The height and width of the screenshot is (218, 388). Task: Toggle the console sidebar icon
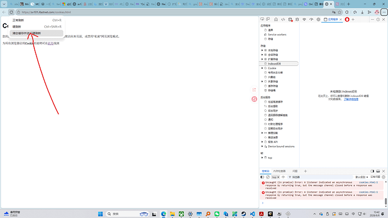[x=262, y=177]
